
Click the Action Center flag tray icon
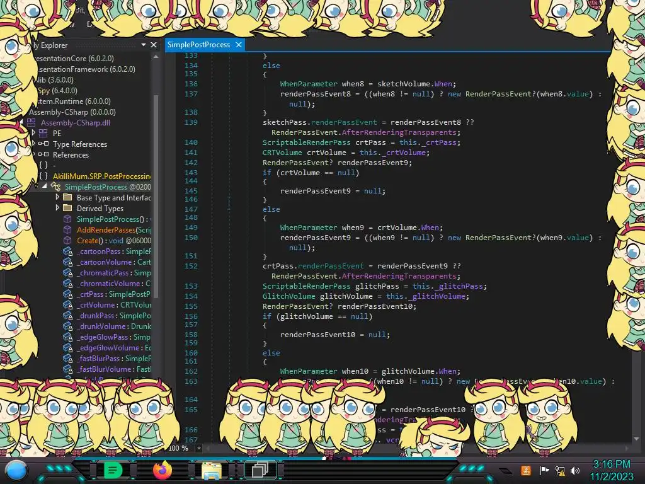(544, 470)
